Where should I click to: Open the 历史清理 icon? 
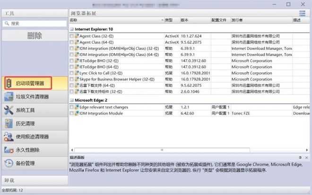[9, 124]
